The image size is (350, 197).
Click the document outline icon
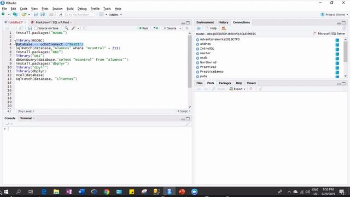(x=187, y=28)
